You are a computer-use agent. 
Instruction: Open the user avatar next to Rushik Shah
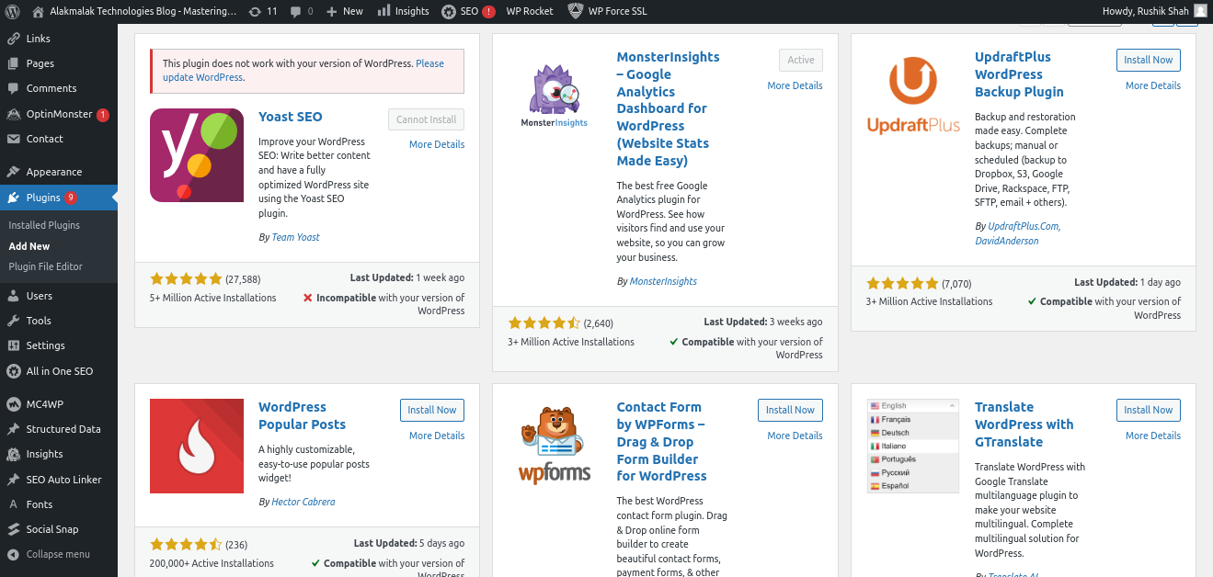point(1200,11)
